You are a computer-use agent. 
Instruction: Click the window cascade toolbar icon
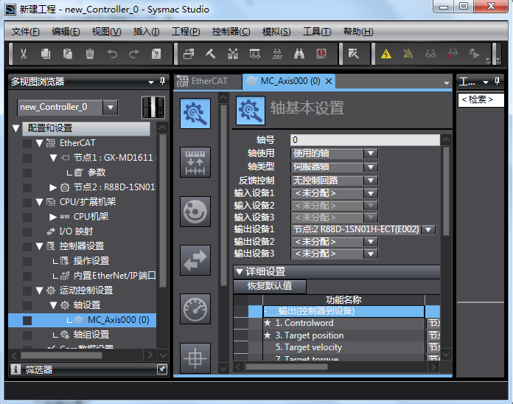(189, 54)
